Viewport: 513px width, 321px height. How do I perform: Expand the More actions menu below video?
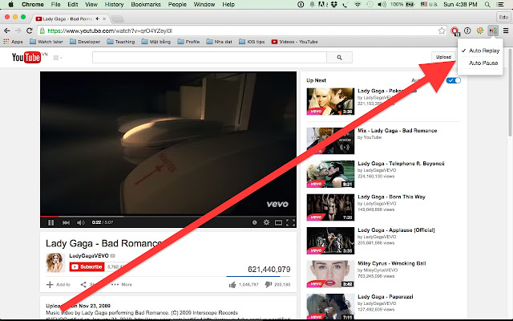point(122,285)
